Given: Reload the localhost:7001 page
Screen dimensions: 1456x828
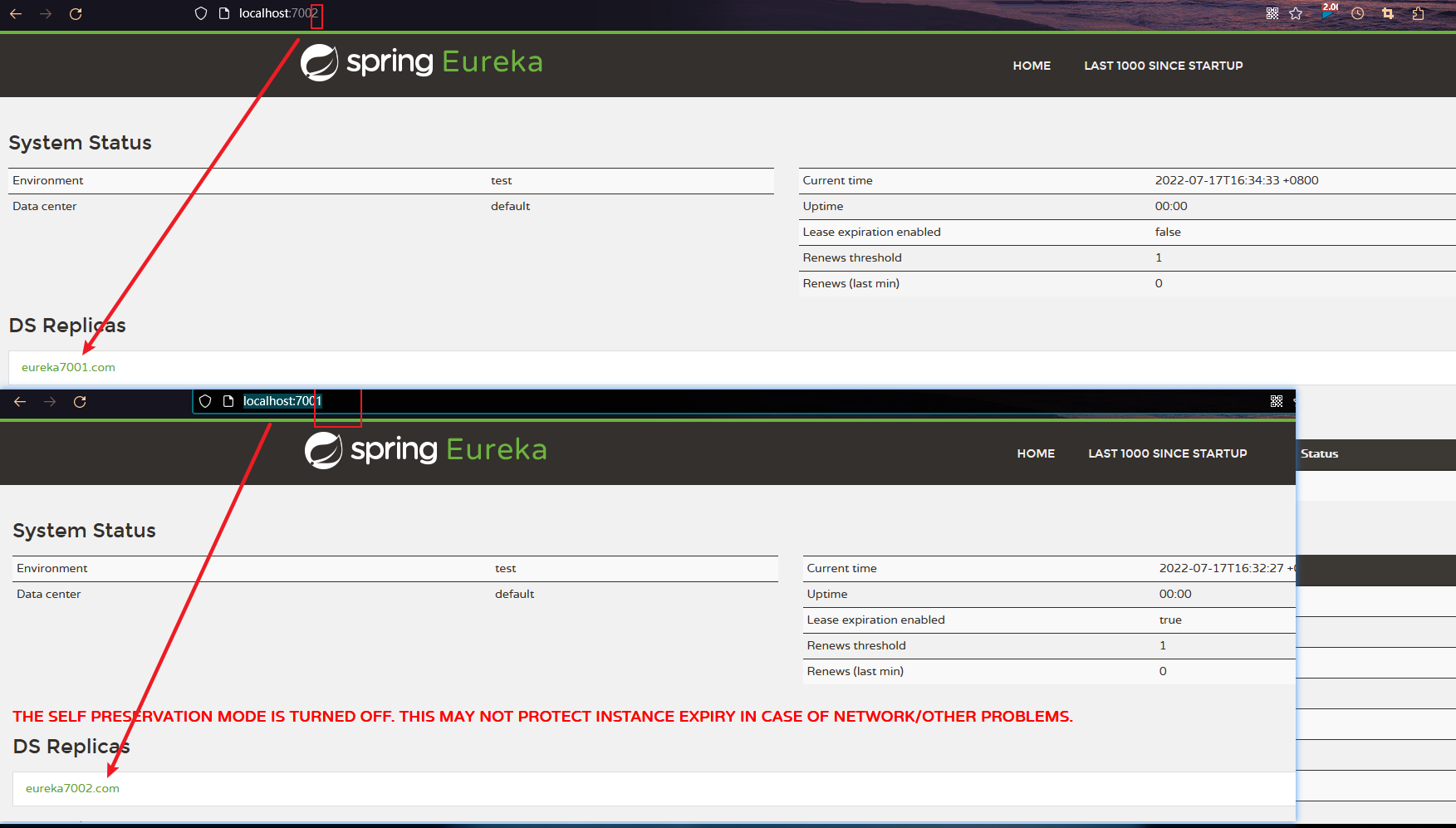Looking at the screenshot, I should pyautogui.click(x=80, y=402).
